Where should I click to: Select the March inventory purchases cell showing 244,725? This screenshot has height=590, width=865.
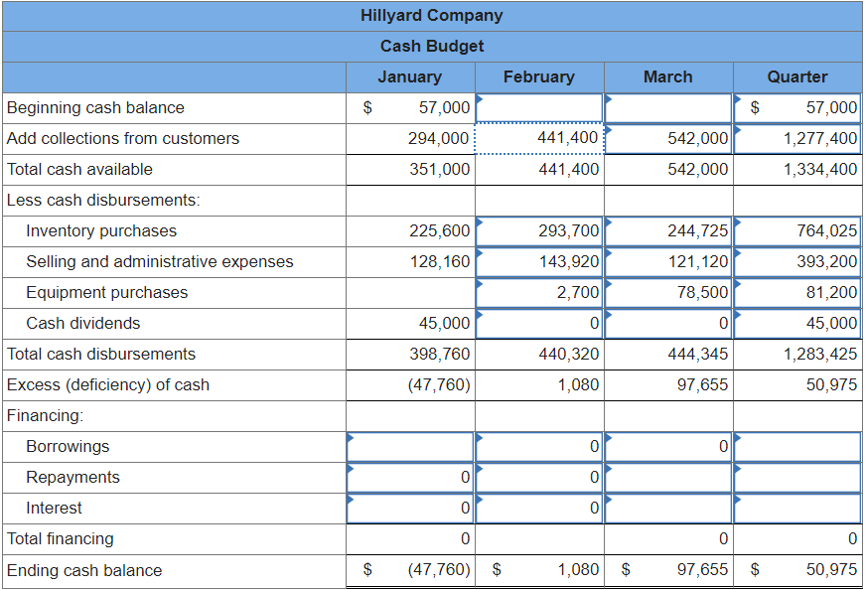667,230
